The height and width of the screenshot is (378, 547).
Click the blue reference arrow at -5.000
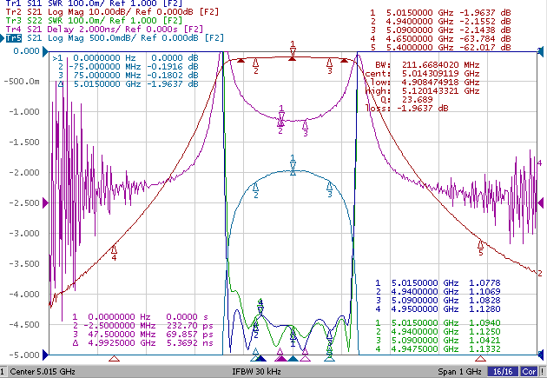point(45,355)
